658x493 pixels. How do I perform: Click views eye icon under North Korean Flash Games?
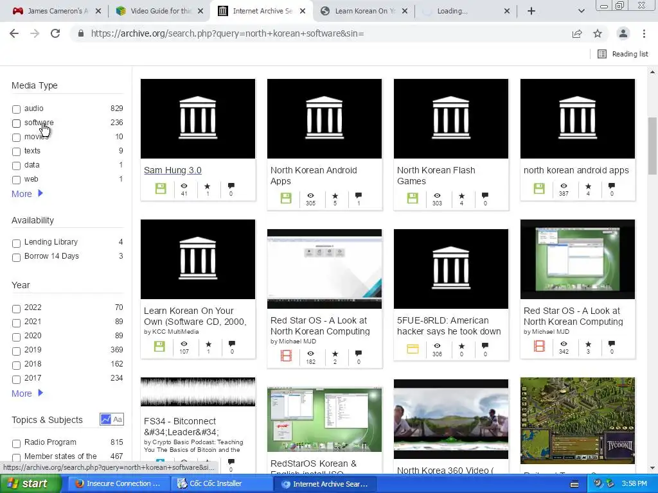point(437,195)
